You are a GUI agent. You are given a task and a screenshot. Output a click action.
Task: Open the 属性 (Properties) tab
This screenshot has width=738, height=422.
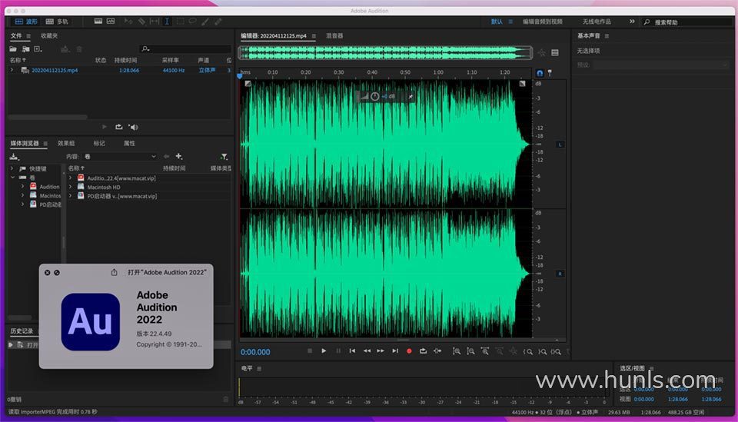pos(129,144)
